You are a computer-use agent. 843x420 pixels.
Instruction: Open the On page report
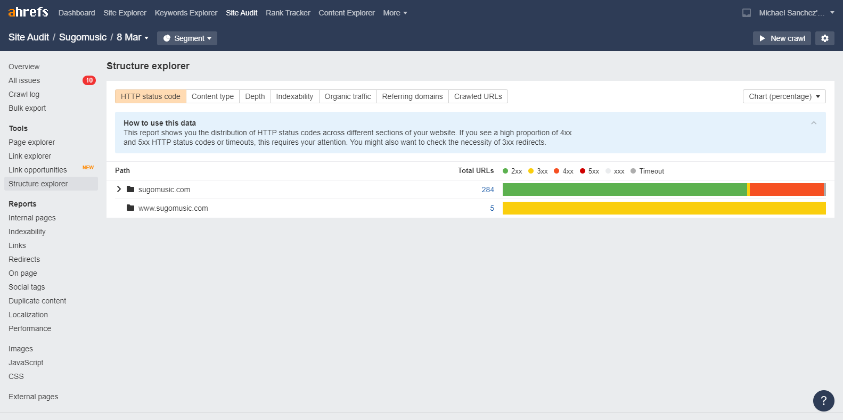click(x=23, y=273)
